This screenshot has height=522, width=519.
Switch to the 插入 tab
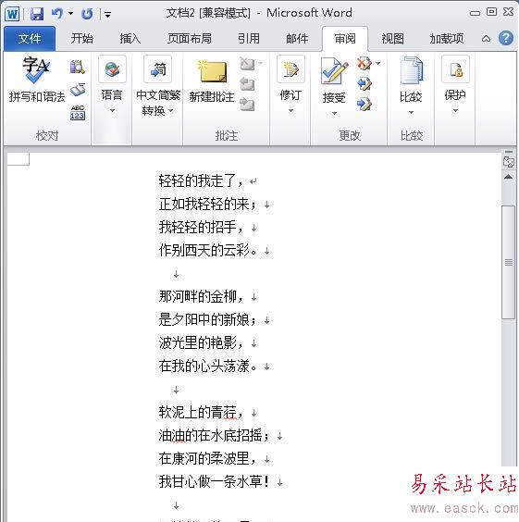point(130,39)
